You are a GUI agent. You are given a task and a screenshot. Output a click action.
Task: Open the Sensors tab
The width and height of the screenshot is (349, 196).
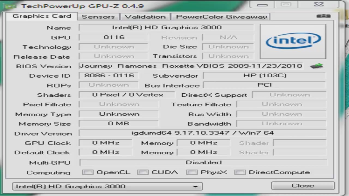tap(98, 17)
